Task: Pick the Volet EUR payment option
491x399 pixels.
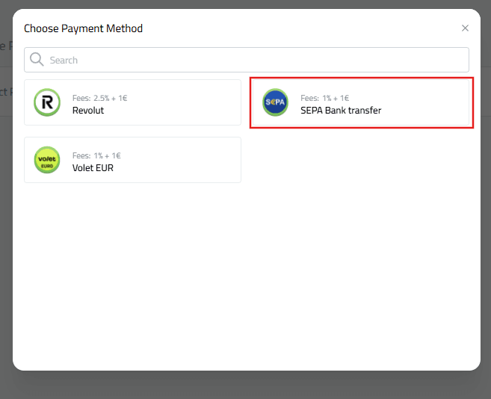Action: pos(132,160)
